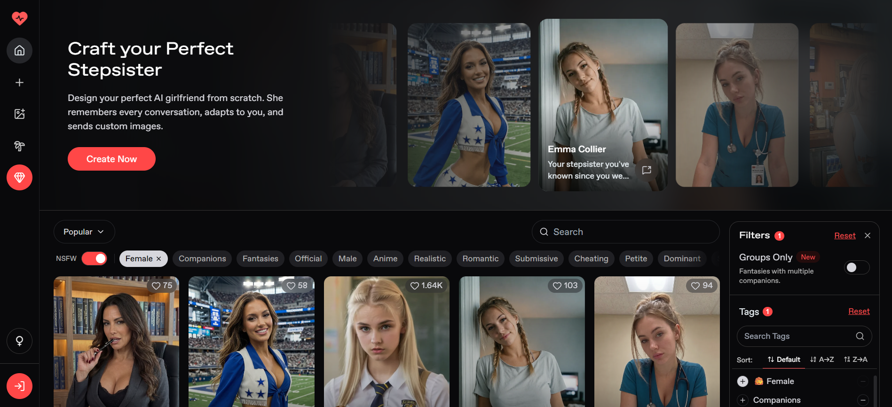Click the Create Now button

click(111, 159)
